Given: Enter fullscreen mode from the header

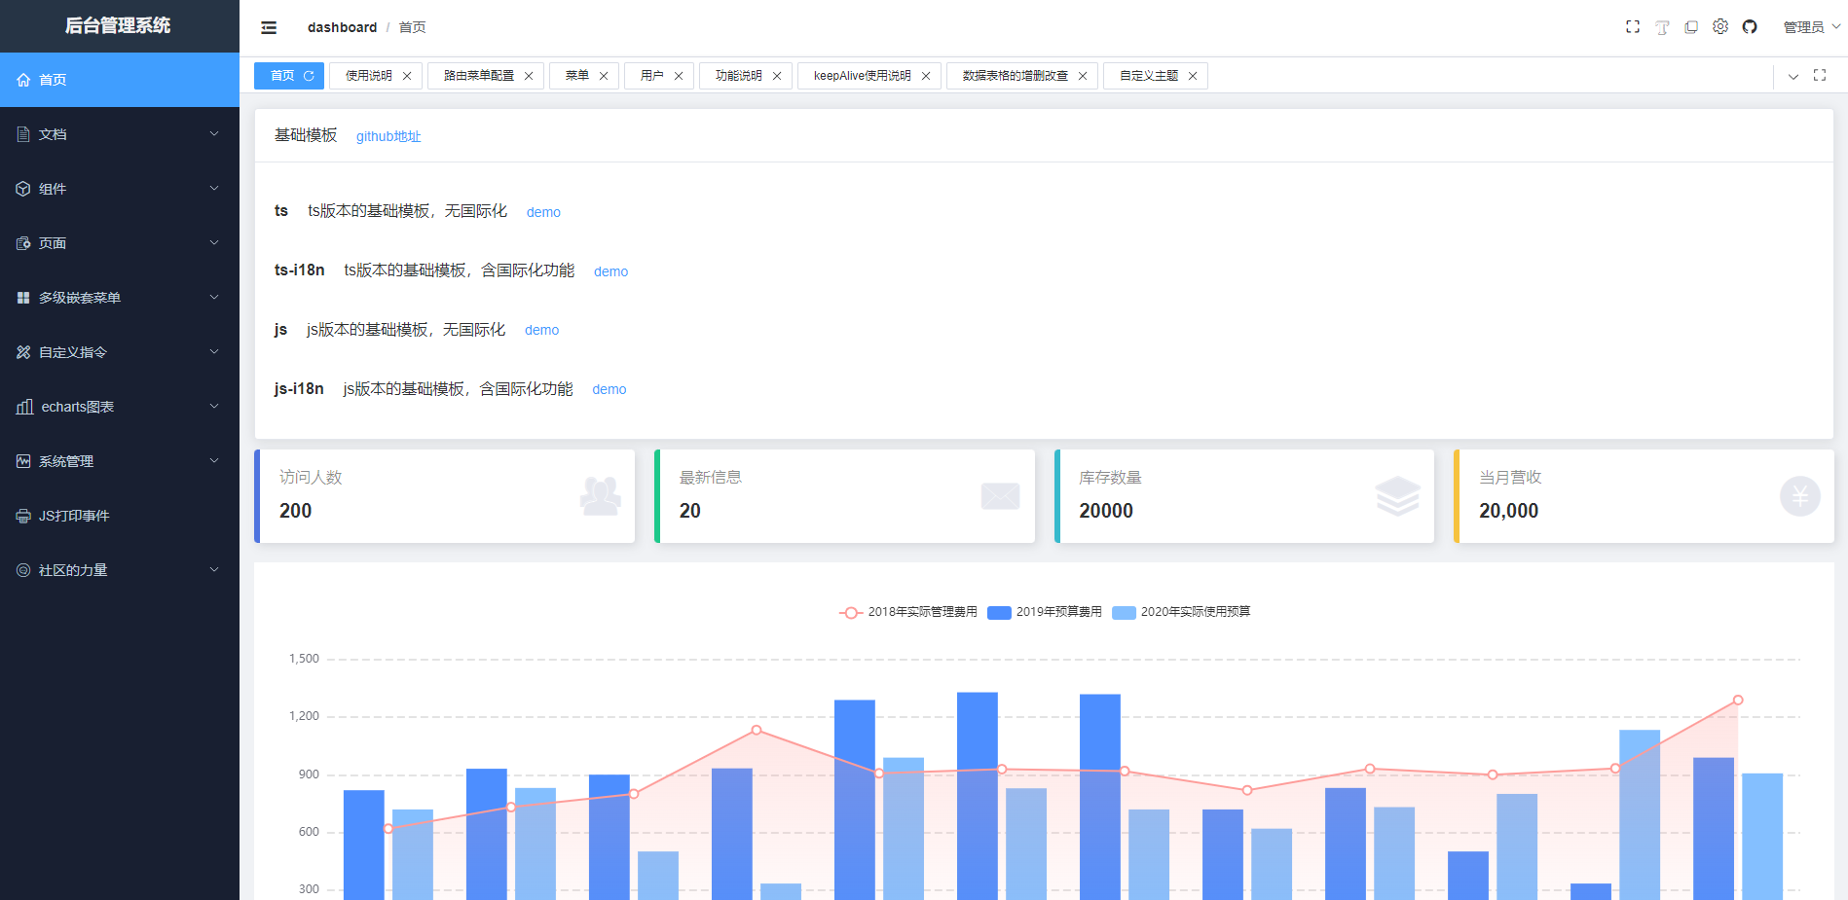Looking at the screenshot, I should 1633,27.
